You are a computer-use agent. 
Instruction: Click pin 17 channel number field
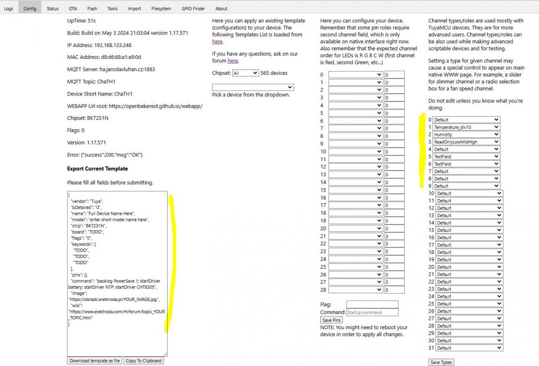coord(394,205)
